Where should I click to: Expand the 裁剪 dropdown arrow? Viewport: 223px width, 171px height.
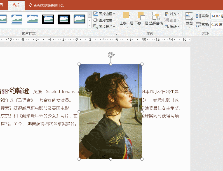[x=190, y=27]
